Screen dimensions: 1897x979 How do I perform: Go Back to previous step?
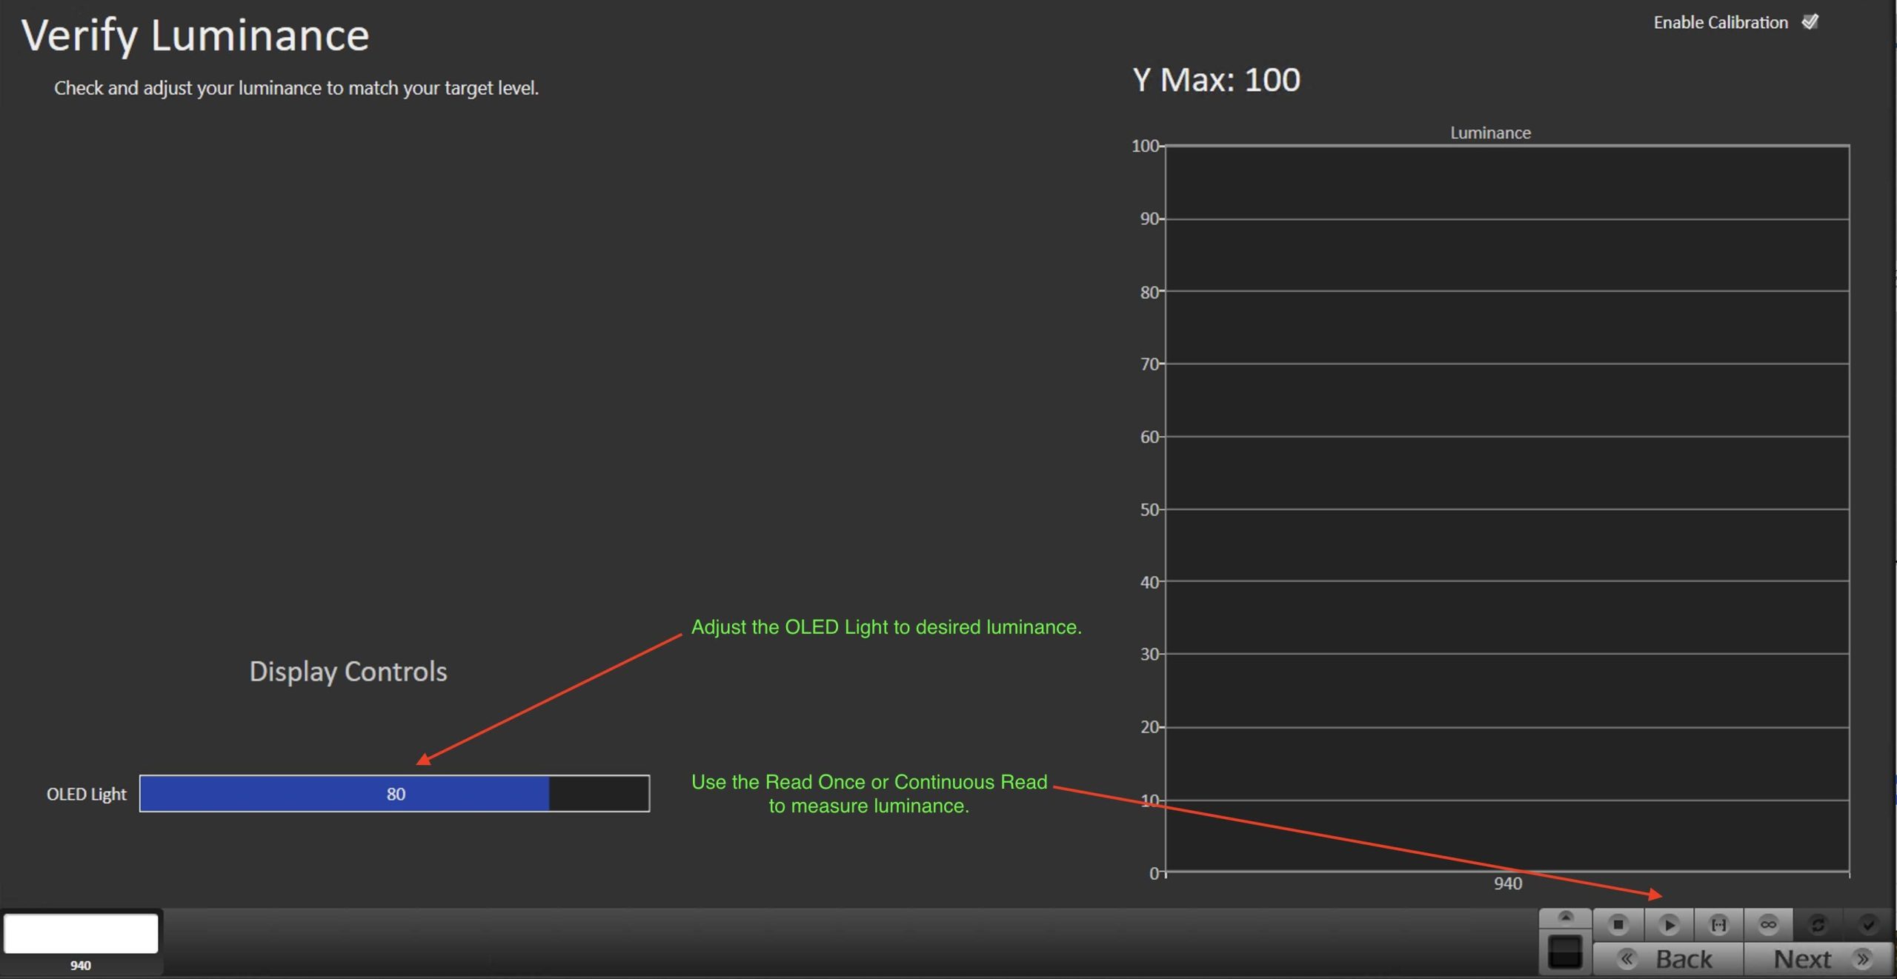coord(1668,959)
